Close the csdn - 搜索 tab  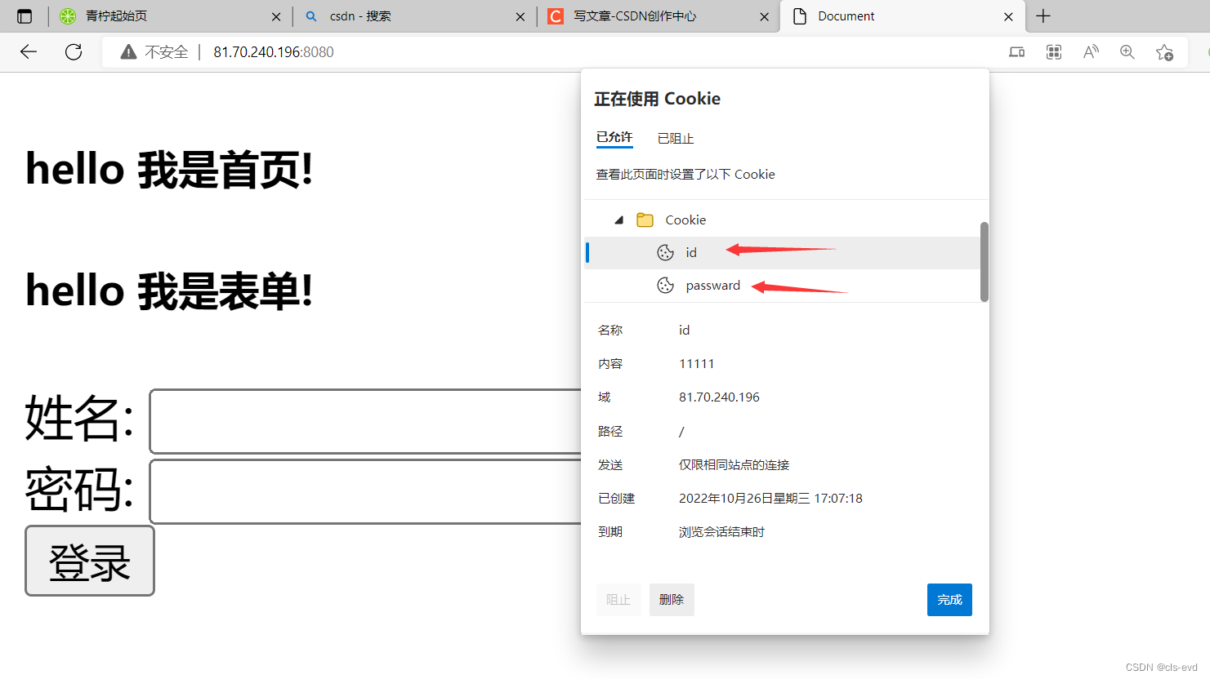click(520, 16)
